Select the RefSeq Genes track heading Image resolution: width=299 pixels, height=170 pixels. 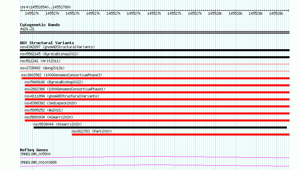(34, 150)
